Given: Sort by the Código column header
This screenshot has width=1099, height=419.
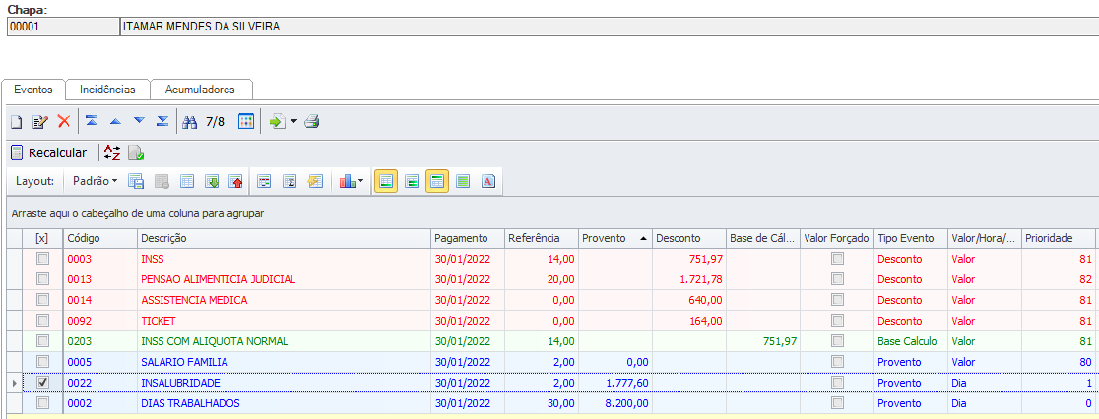Looking at the screenshot, I should (x=100, y=239).
